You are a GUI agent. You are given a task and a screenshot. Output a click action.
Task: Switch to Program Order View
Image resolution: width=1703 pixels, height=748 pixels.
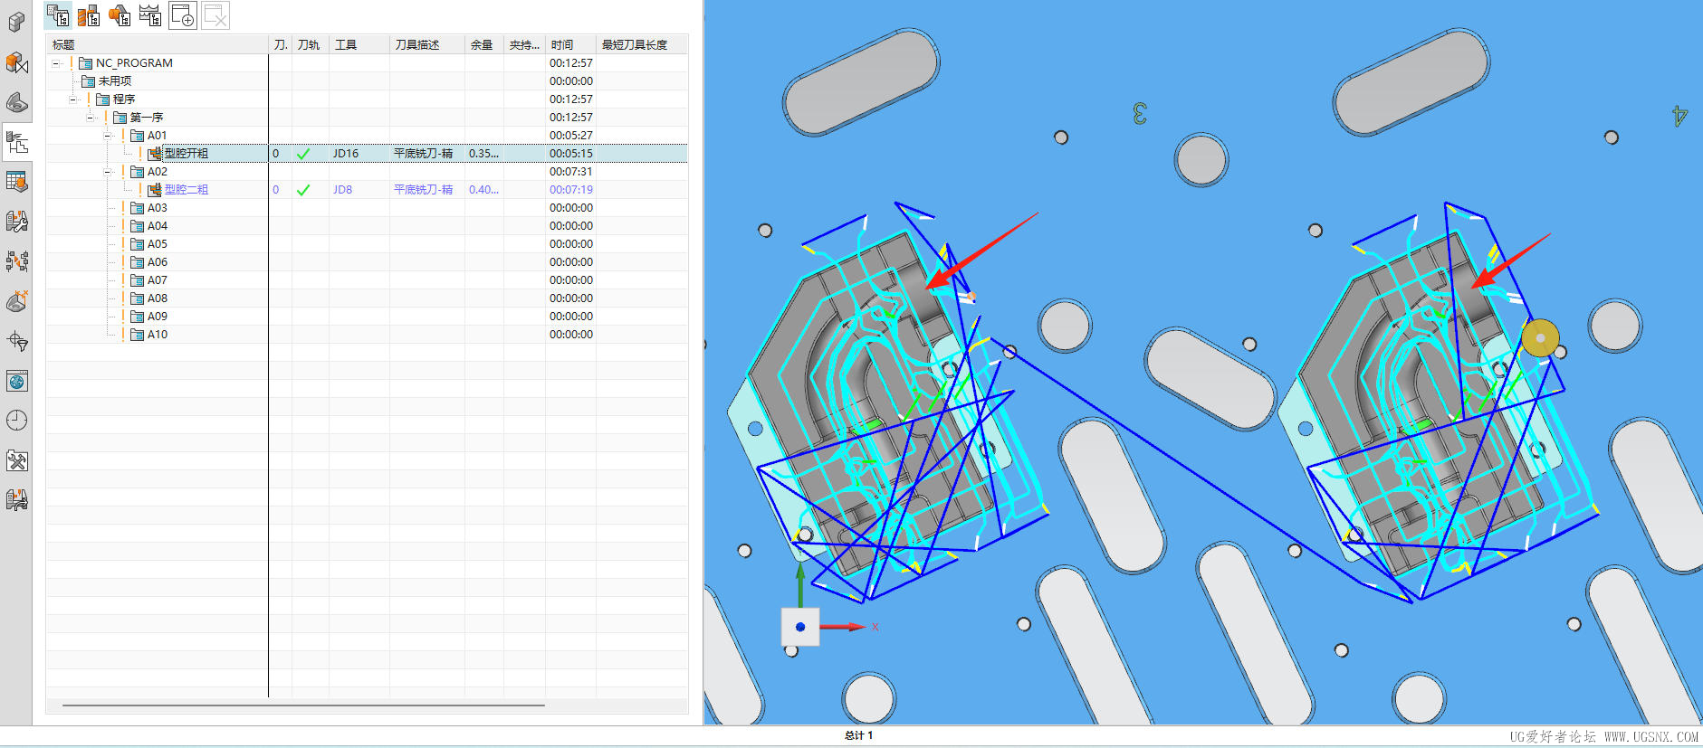59,15
